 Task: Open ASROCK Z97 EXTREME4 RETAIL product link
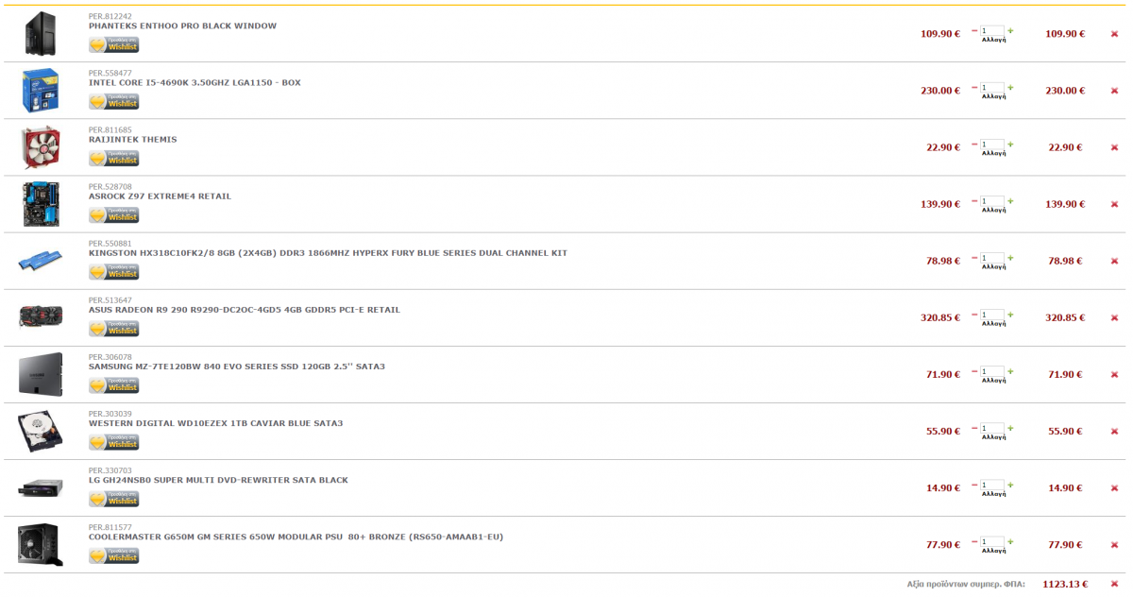pyautogui.click(x=160, y=196)
